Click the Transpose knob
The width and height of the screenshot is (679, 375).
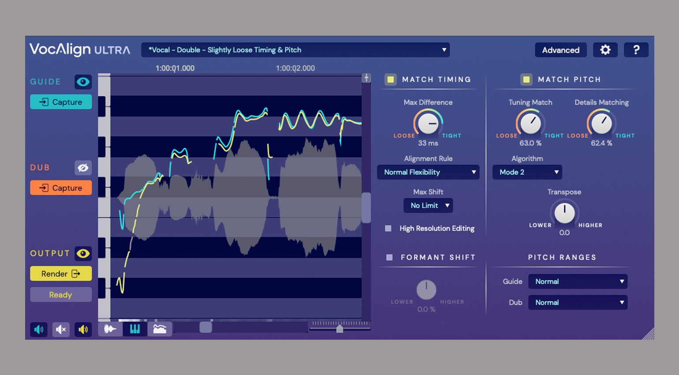[x=564, y=213]
